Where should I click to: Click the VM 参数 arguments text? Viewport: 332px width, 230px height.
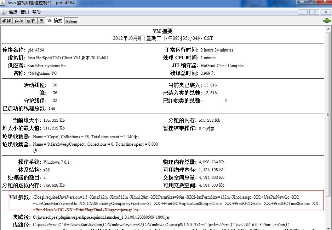point(176,204)
